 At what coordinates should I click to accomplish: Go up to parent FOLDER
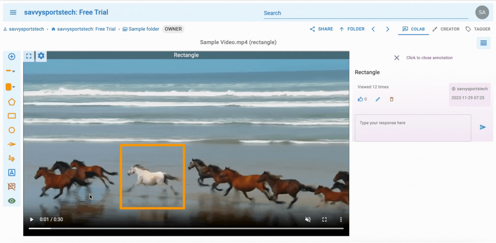click(x=352, y=29)
